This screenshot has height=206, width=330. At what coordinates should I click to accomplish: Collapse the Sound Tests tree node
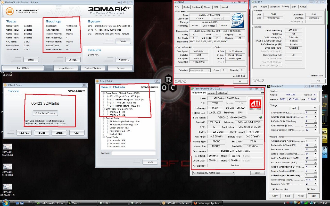[103, 137]
